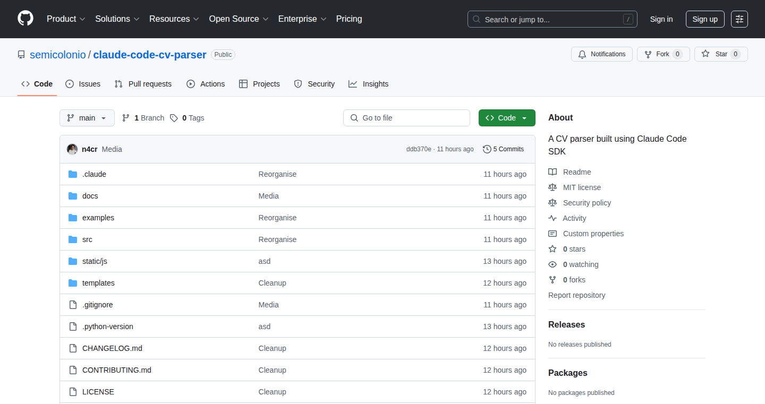765x404 pixels.
Task: Expand the Open Source dropdown menu
Action: point(239,19)
